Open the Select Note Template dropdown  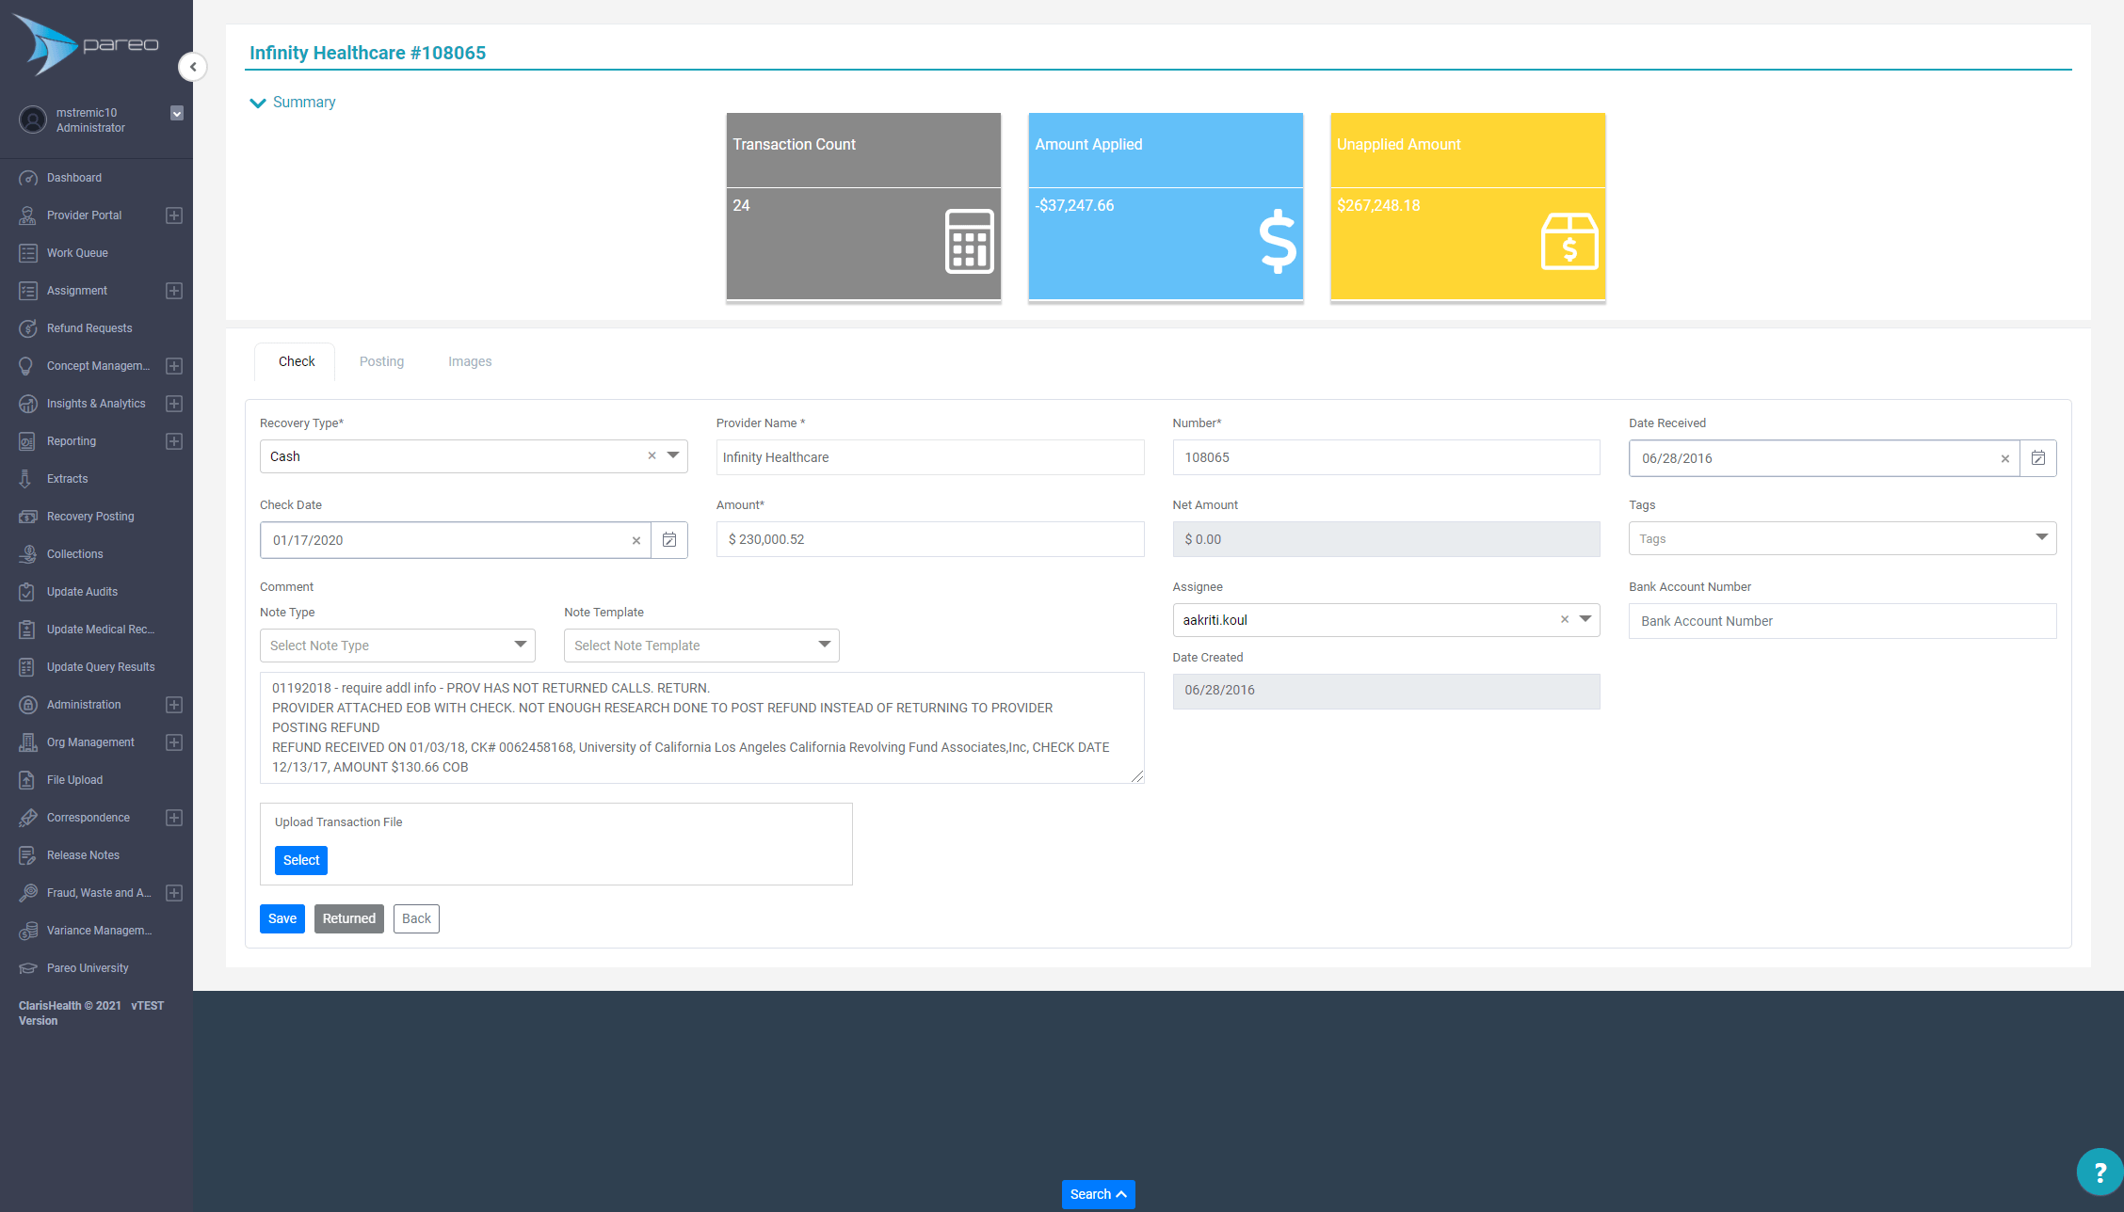click(701, 646)
